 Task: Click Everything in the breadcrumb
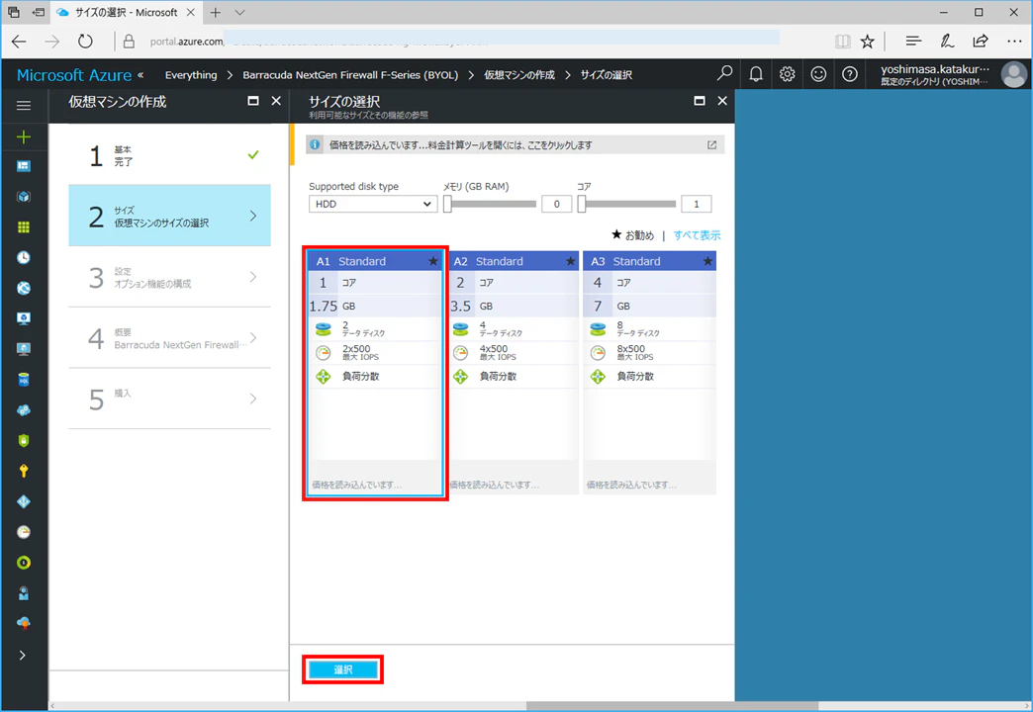pyautogui.click(x=190, y=74)
